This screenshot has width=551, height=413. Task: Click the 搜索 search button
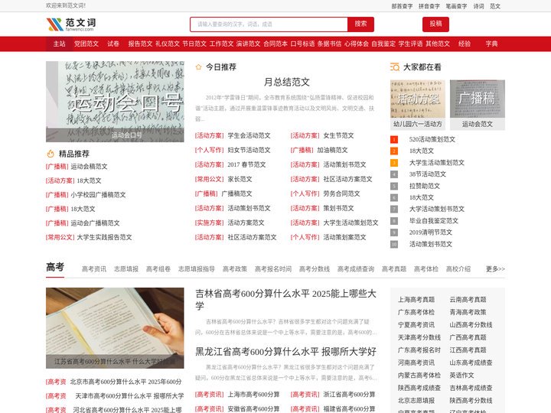[360, 24]
